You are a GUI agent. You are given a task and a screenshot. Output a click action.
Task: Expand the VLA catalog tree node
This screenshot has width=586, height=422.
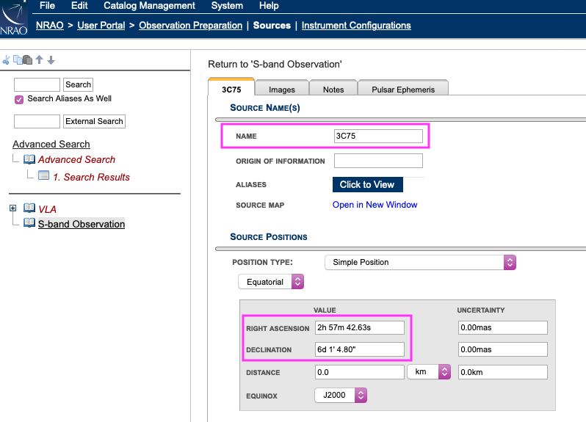coord(12,208)
